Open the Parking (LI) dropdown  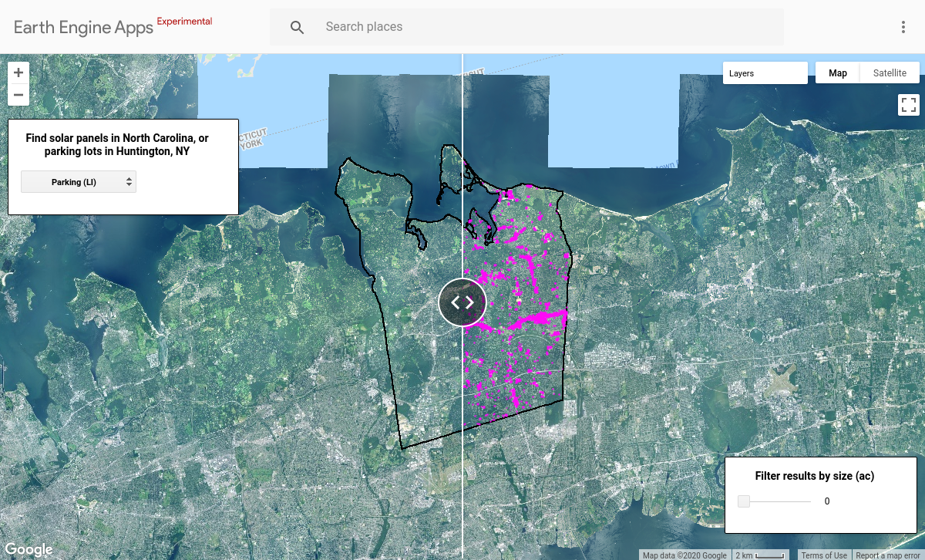(78, 181)
